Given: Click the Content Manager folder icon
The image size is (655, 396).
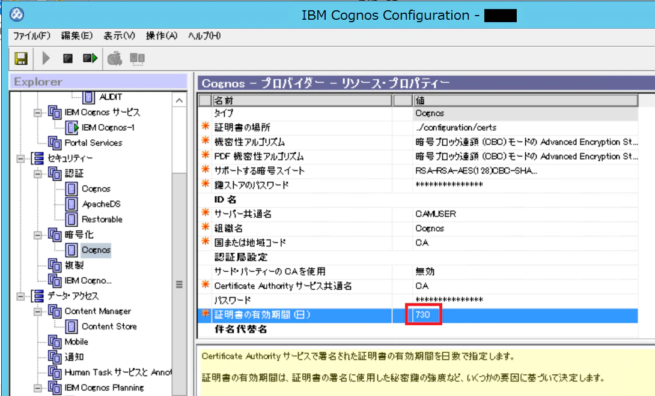Looking at the screenshot, I should [x=55, y=311].
